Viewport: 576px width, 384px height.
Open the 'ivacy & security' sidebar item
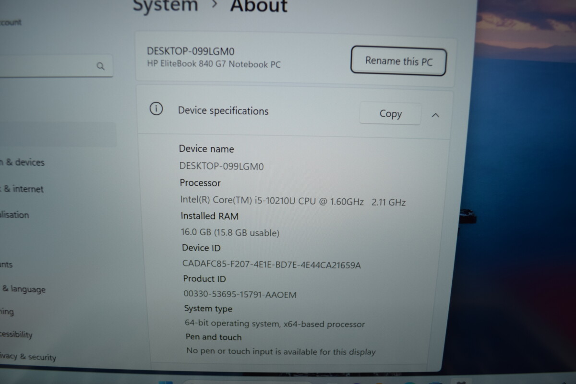(x=28, y=356)
